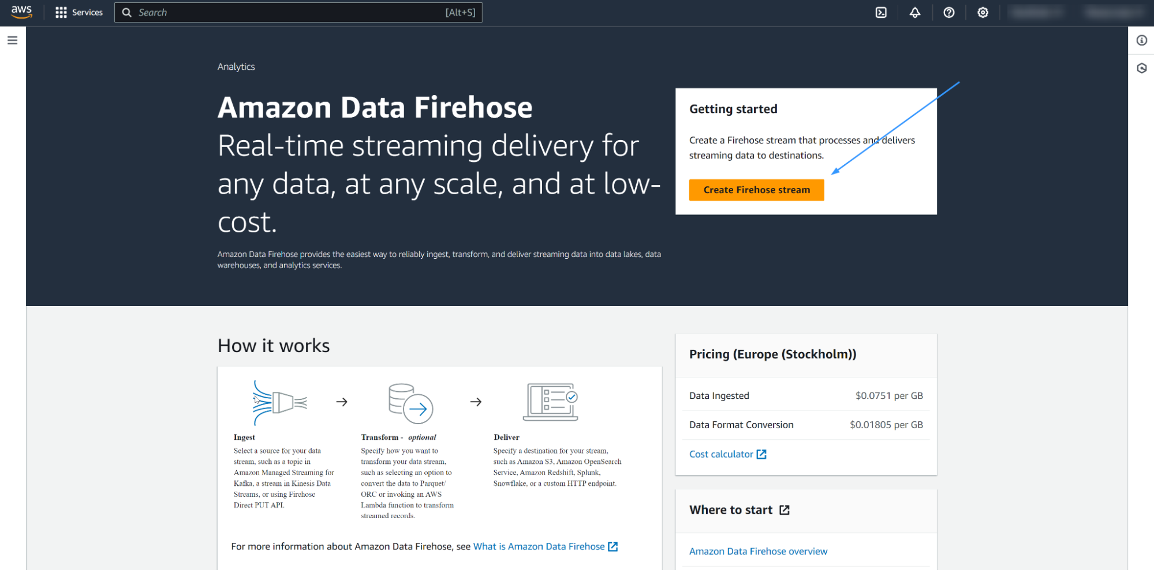Open the CloudShell terminal icon
The height and width of the screenshot is (570, 1154).
(x=881, y=12)
